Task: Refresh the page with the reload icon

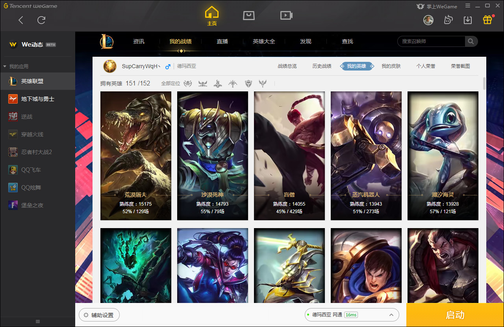Action: point(41,20)
